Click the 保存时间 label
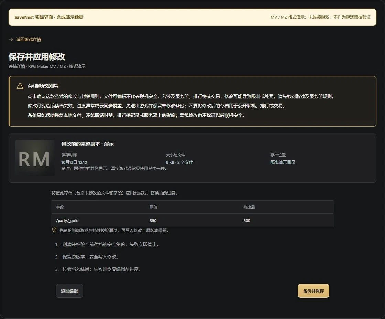385x319 pixels. [69, 155]
